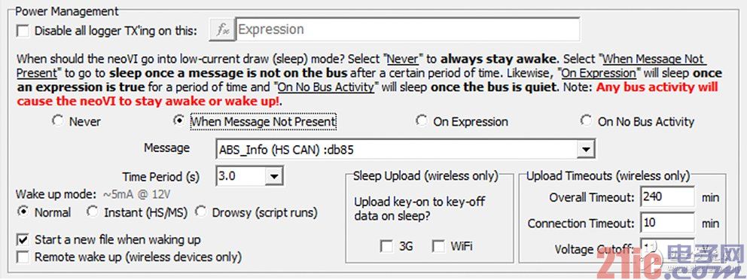
Task: Tick the 3G sleep upload checkbox
Action: (x=386, y=246)
